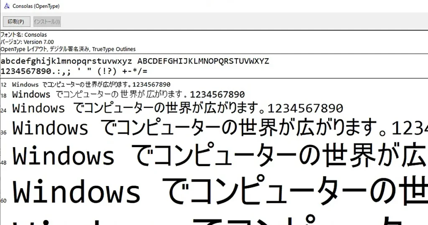Click the size 24 label
The height and width of the screenshot is (225, 428).
(3, 110)
